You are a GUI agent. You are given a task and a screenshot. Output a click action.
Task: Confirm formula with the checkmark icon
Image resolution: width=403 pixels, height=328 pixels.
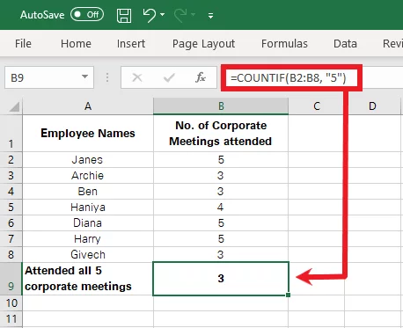(169, 77)
